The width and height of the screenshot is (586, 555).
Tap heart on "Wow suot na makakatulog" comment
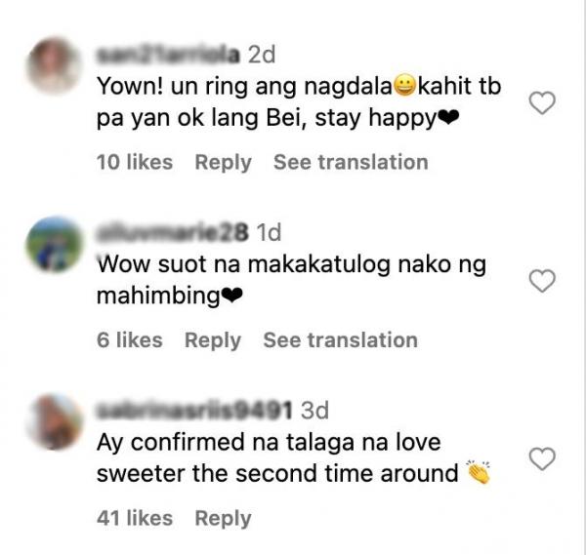point(542,280)
